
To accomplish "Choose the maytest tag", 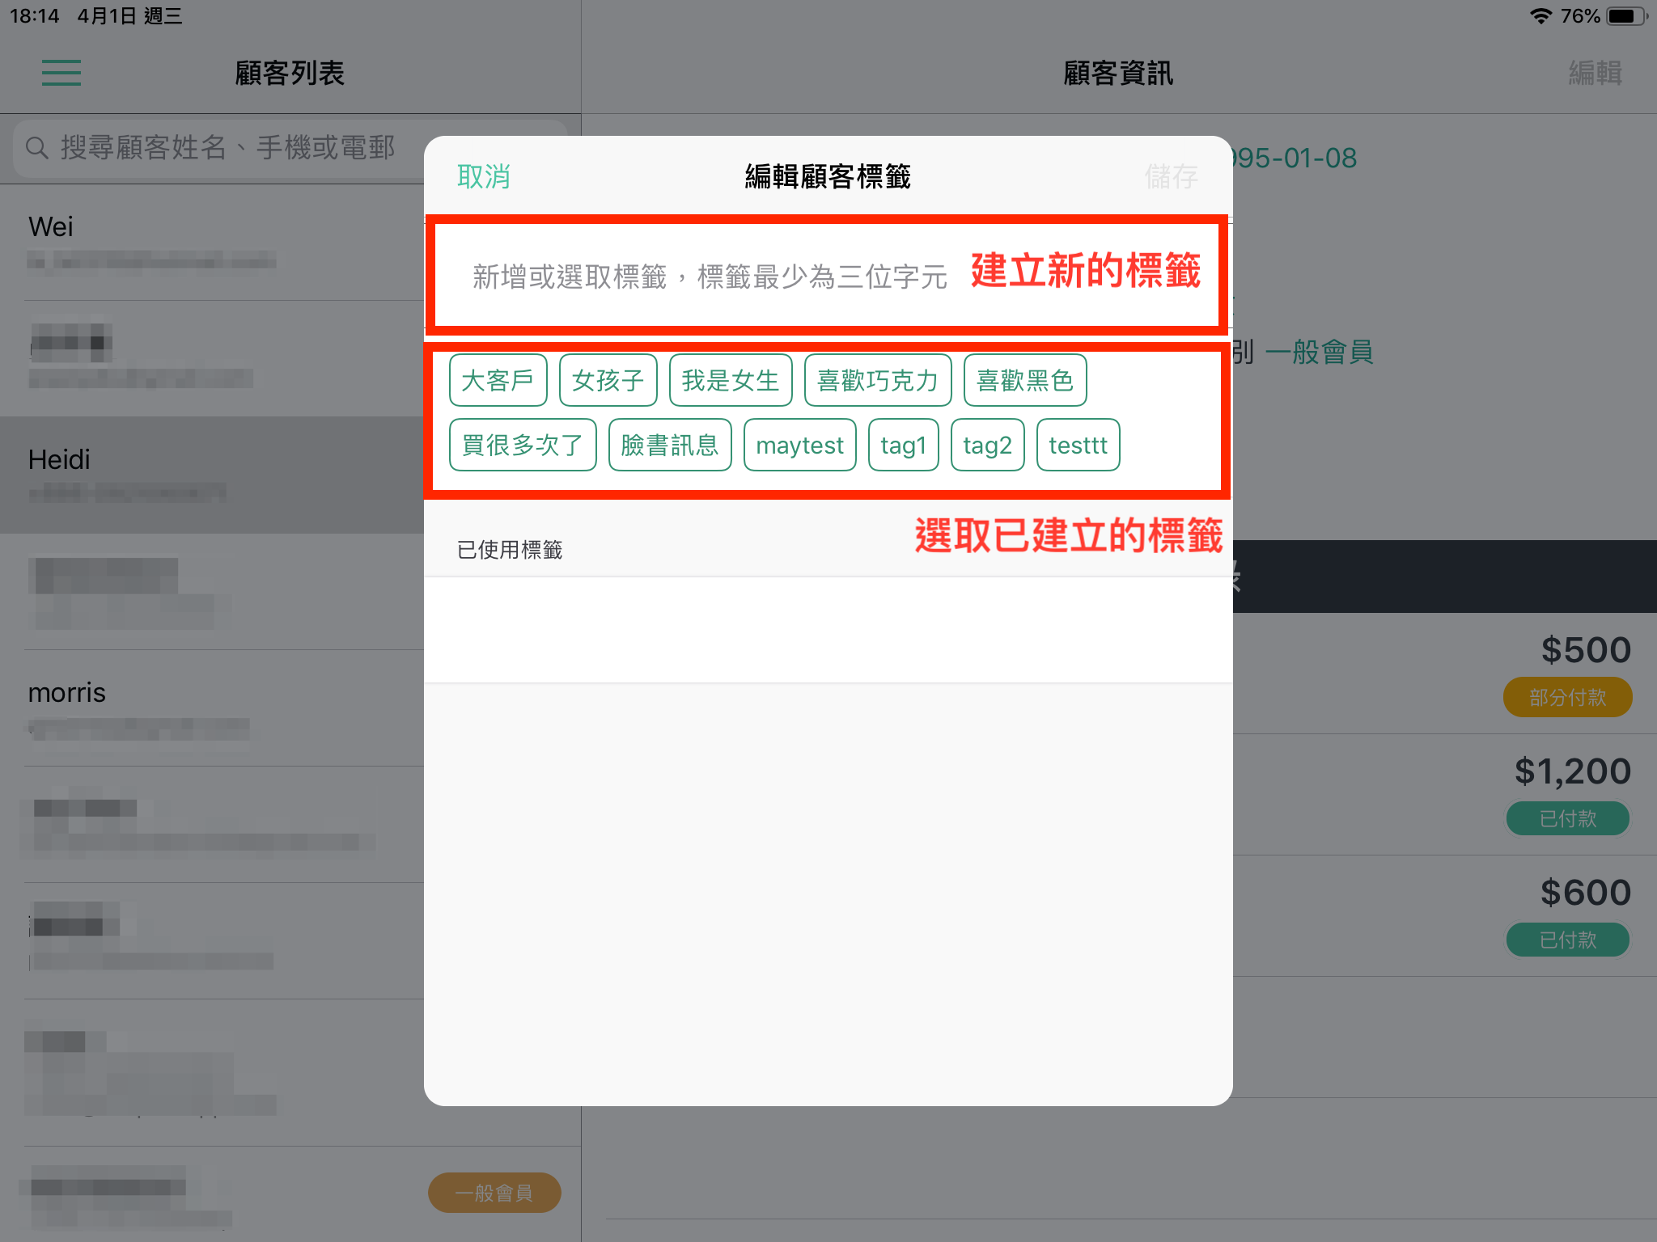I will [800, 445].
